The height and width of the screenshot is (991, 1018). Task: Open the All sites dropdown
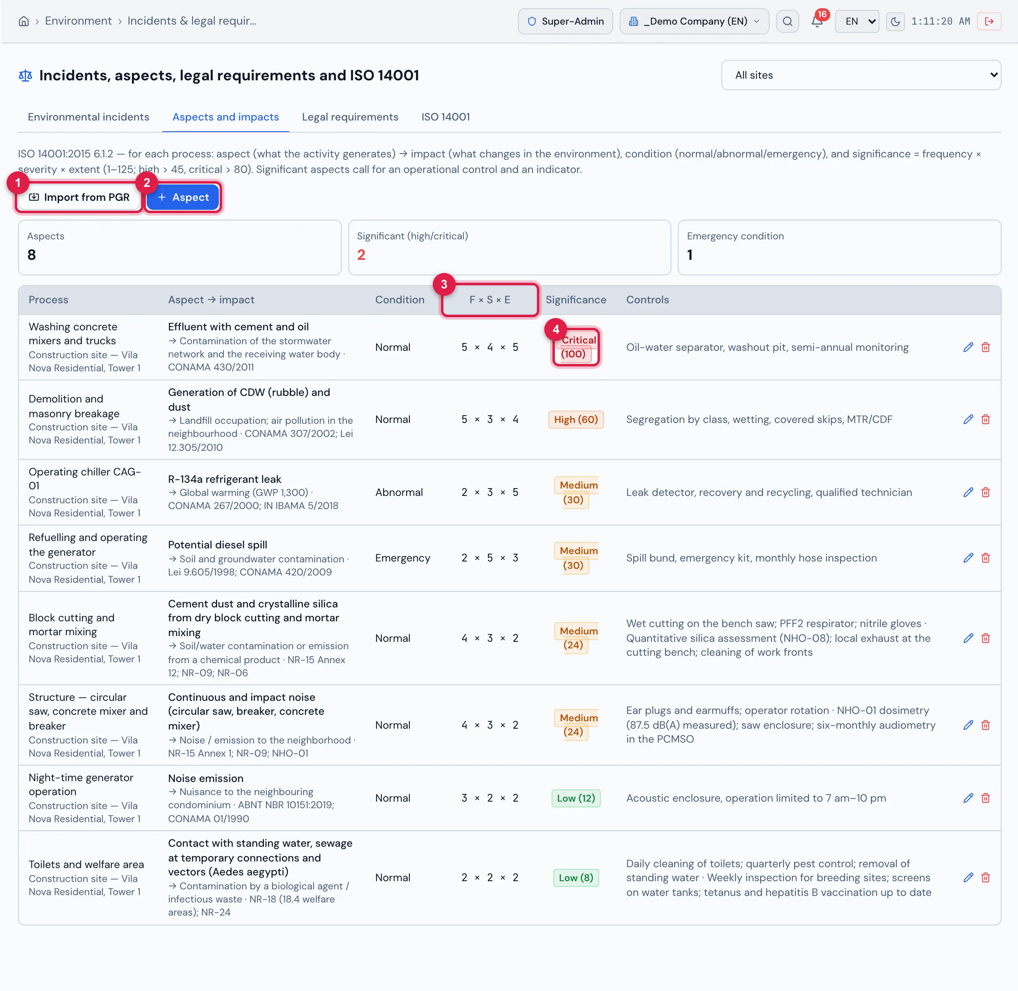click(861, 75)
